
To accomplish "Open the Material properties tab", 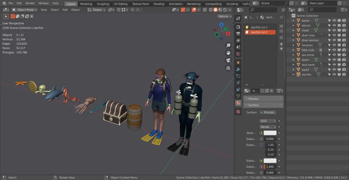I will coord(238,103).
